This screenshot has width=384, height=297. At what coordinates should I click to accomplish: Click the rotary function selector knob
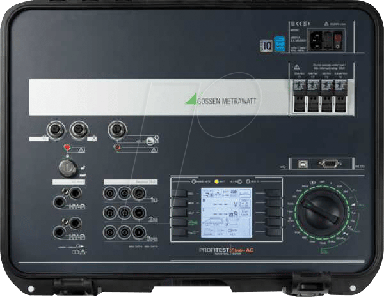[x=321, y=211]
